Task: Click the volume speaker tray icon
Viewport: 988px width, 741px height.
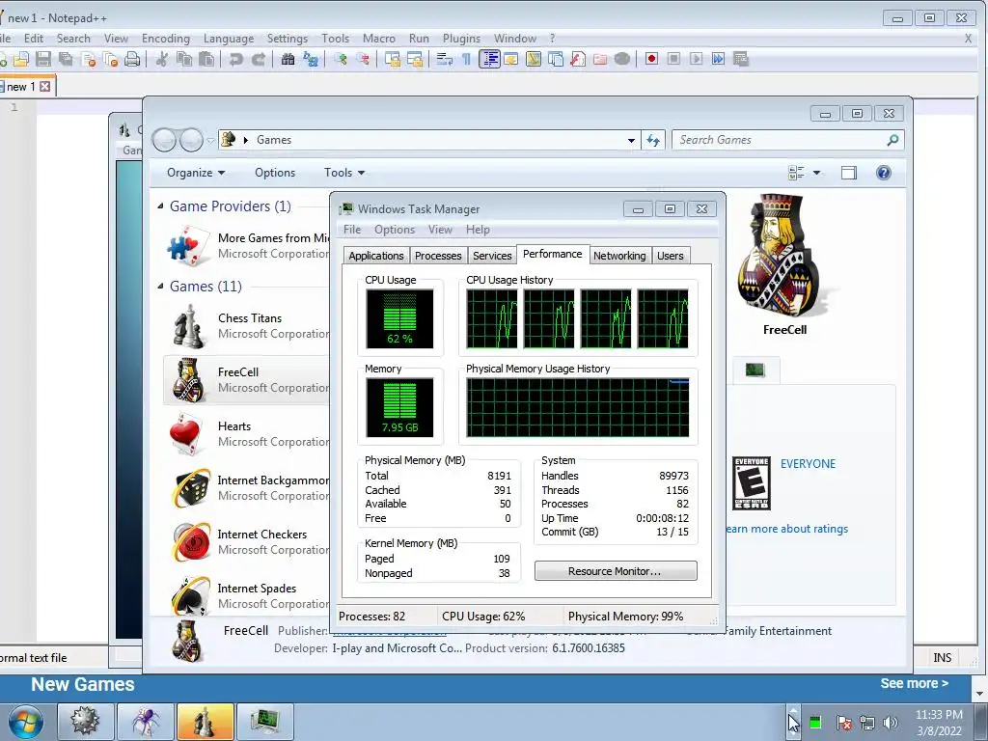Action: click(x=891, y=723)
